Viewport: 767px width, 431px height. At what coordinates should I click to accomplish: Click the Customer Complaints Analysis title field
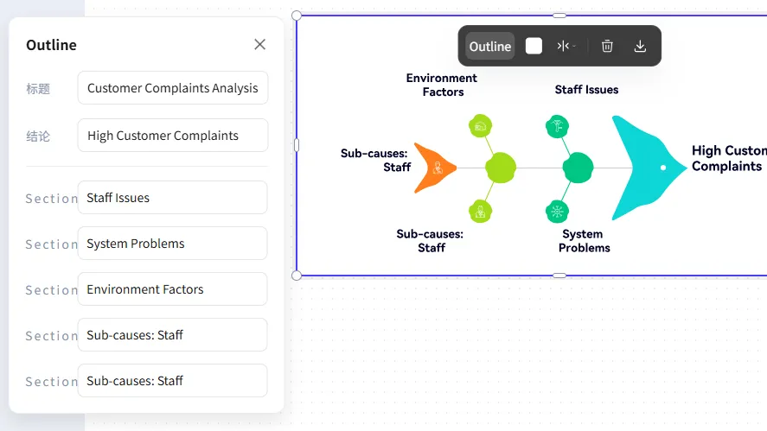173,88
